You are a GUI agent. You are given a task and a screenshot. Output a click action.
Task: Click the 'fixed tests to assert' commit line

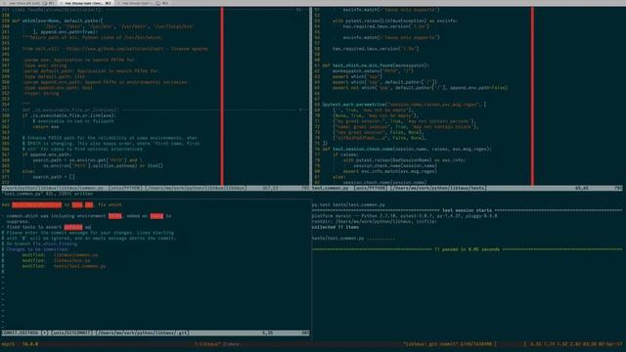pyautogui.click(x=49, y=227)
